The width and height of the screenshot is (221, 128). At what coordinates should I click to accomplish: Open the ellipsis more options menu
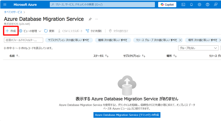coord(97,19)
